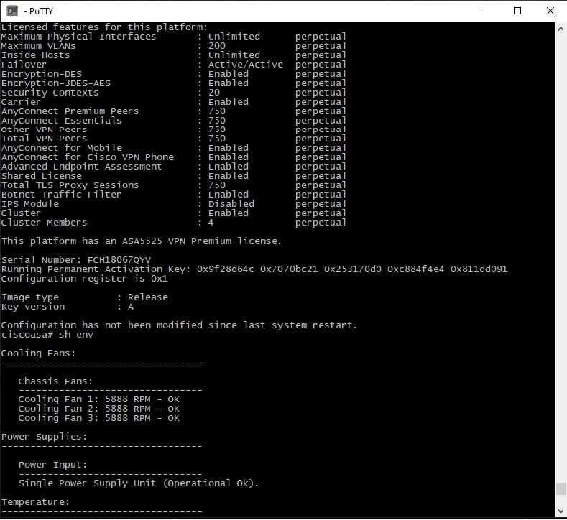Image resolution: width=567 pixels, height=520 pixels.
Task: Click 'AnyConnect for Cisco VPN Phone' text
Action: pos(88,157)
